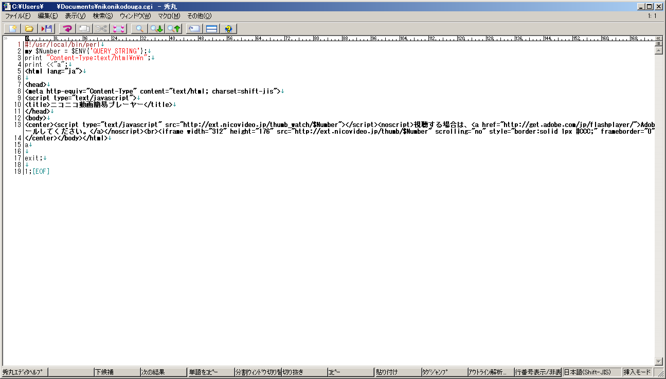The width and height of the screenshot is (666, 379).
Task: Open a file using the folder icon
Action: [x=29, y=29]
